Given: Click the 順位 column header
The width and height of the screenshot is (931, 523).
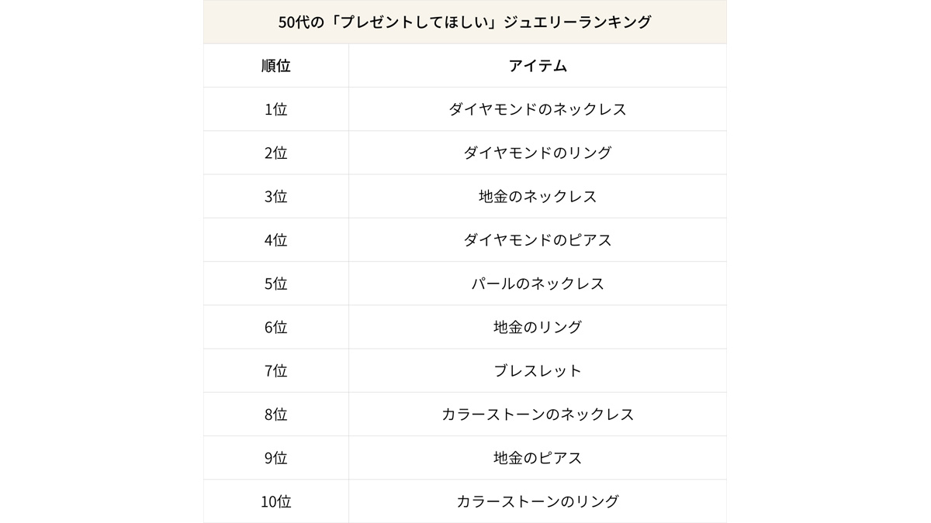Looking at the screenshot, I should pyautogui.click(x=276, y=66).
